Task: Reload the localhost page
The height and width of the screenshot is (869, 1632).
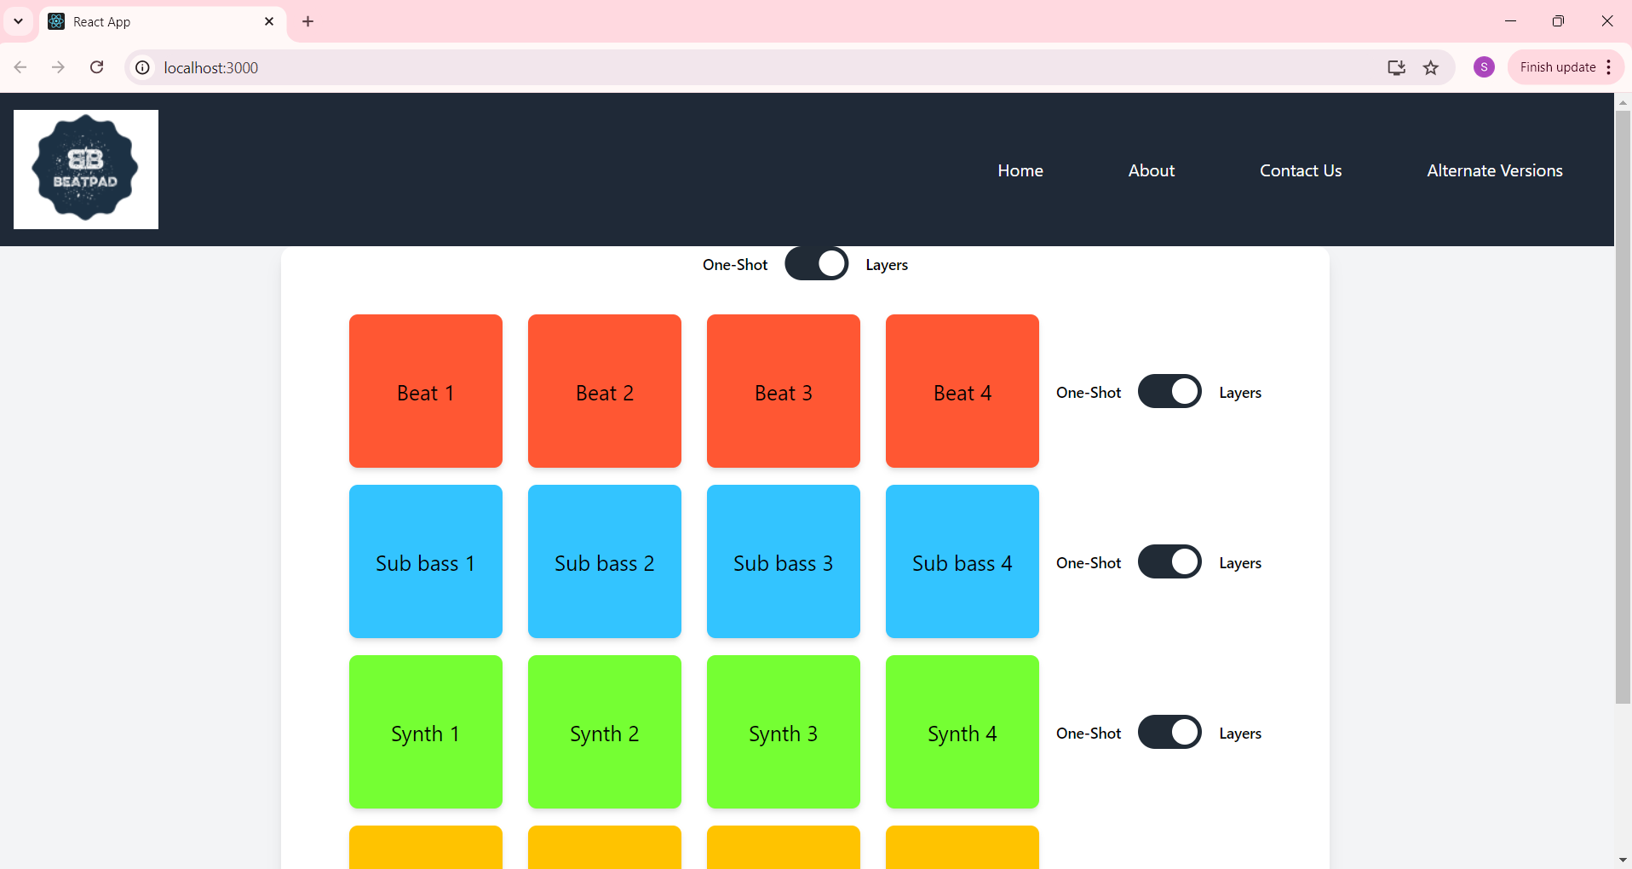Action: pyautogui.click(x=97, y=67)
